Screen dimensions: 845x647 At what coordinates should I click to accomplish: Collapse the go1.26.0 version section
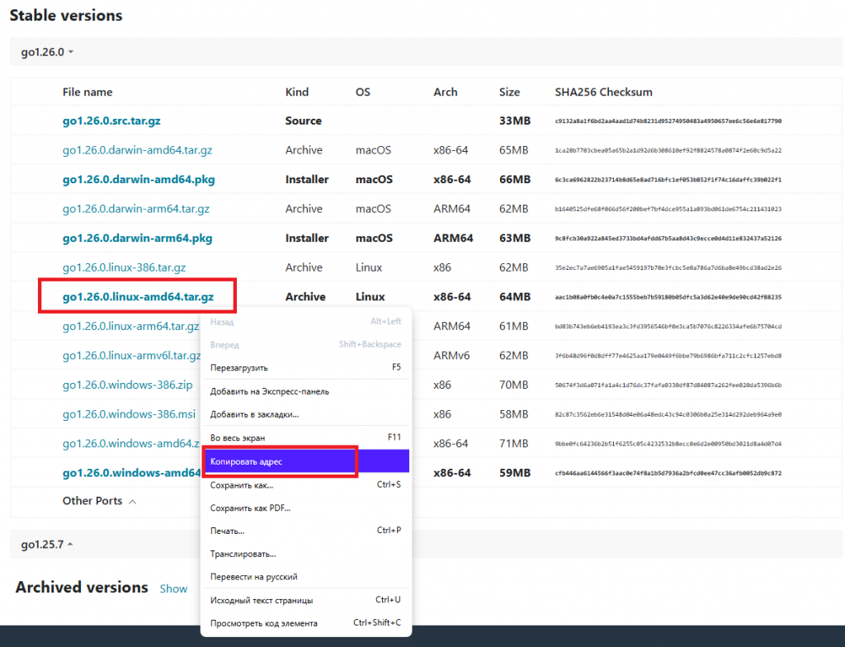[47, 52]
